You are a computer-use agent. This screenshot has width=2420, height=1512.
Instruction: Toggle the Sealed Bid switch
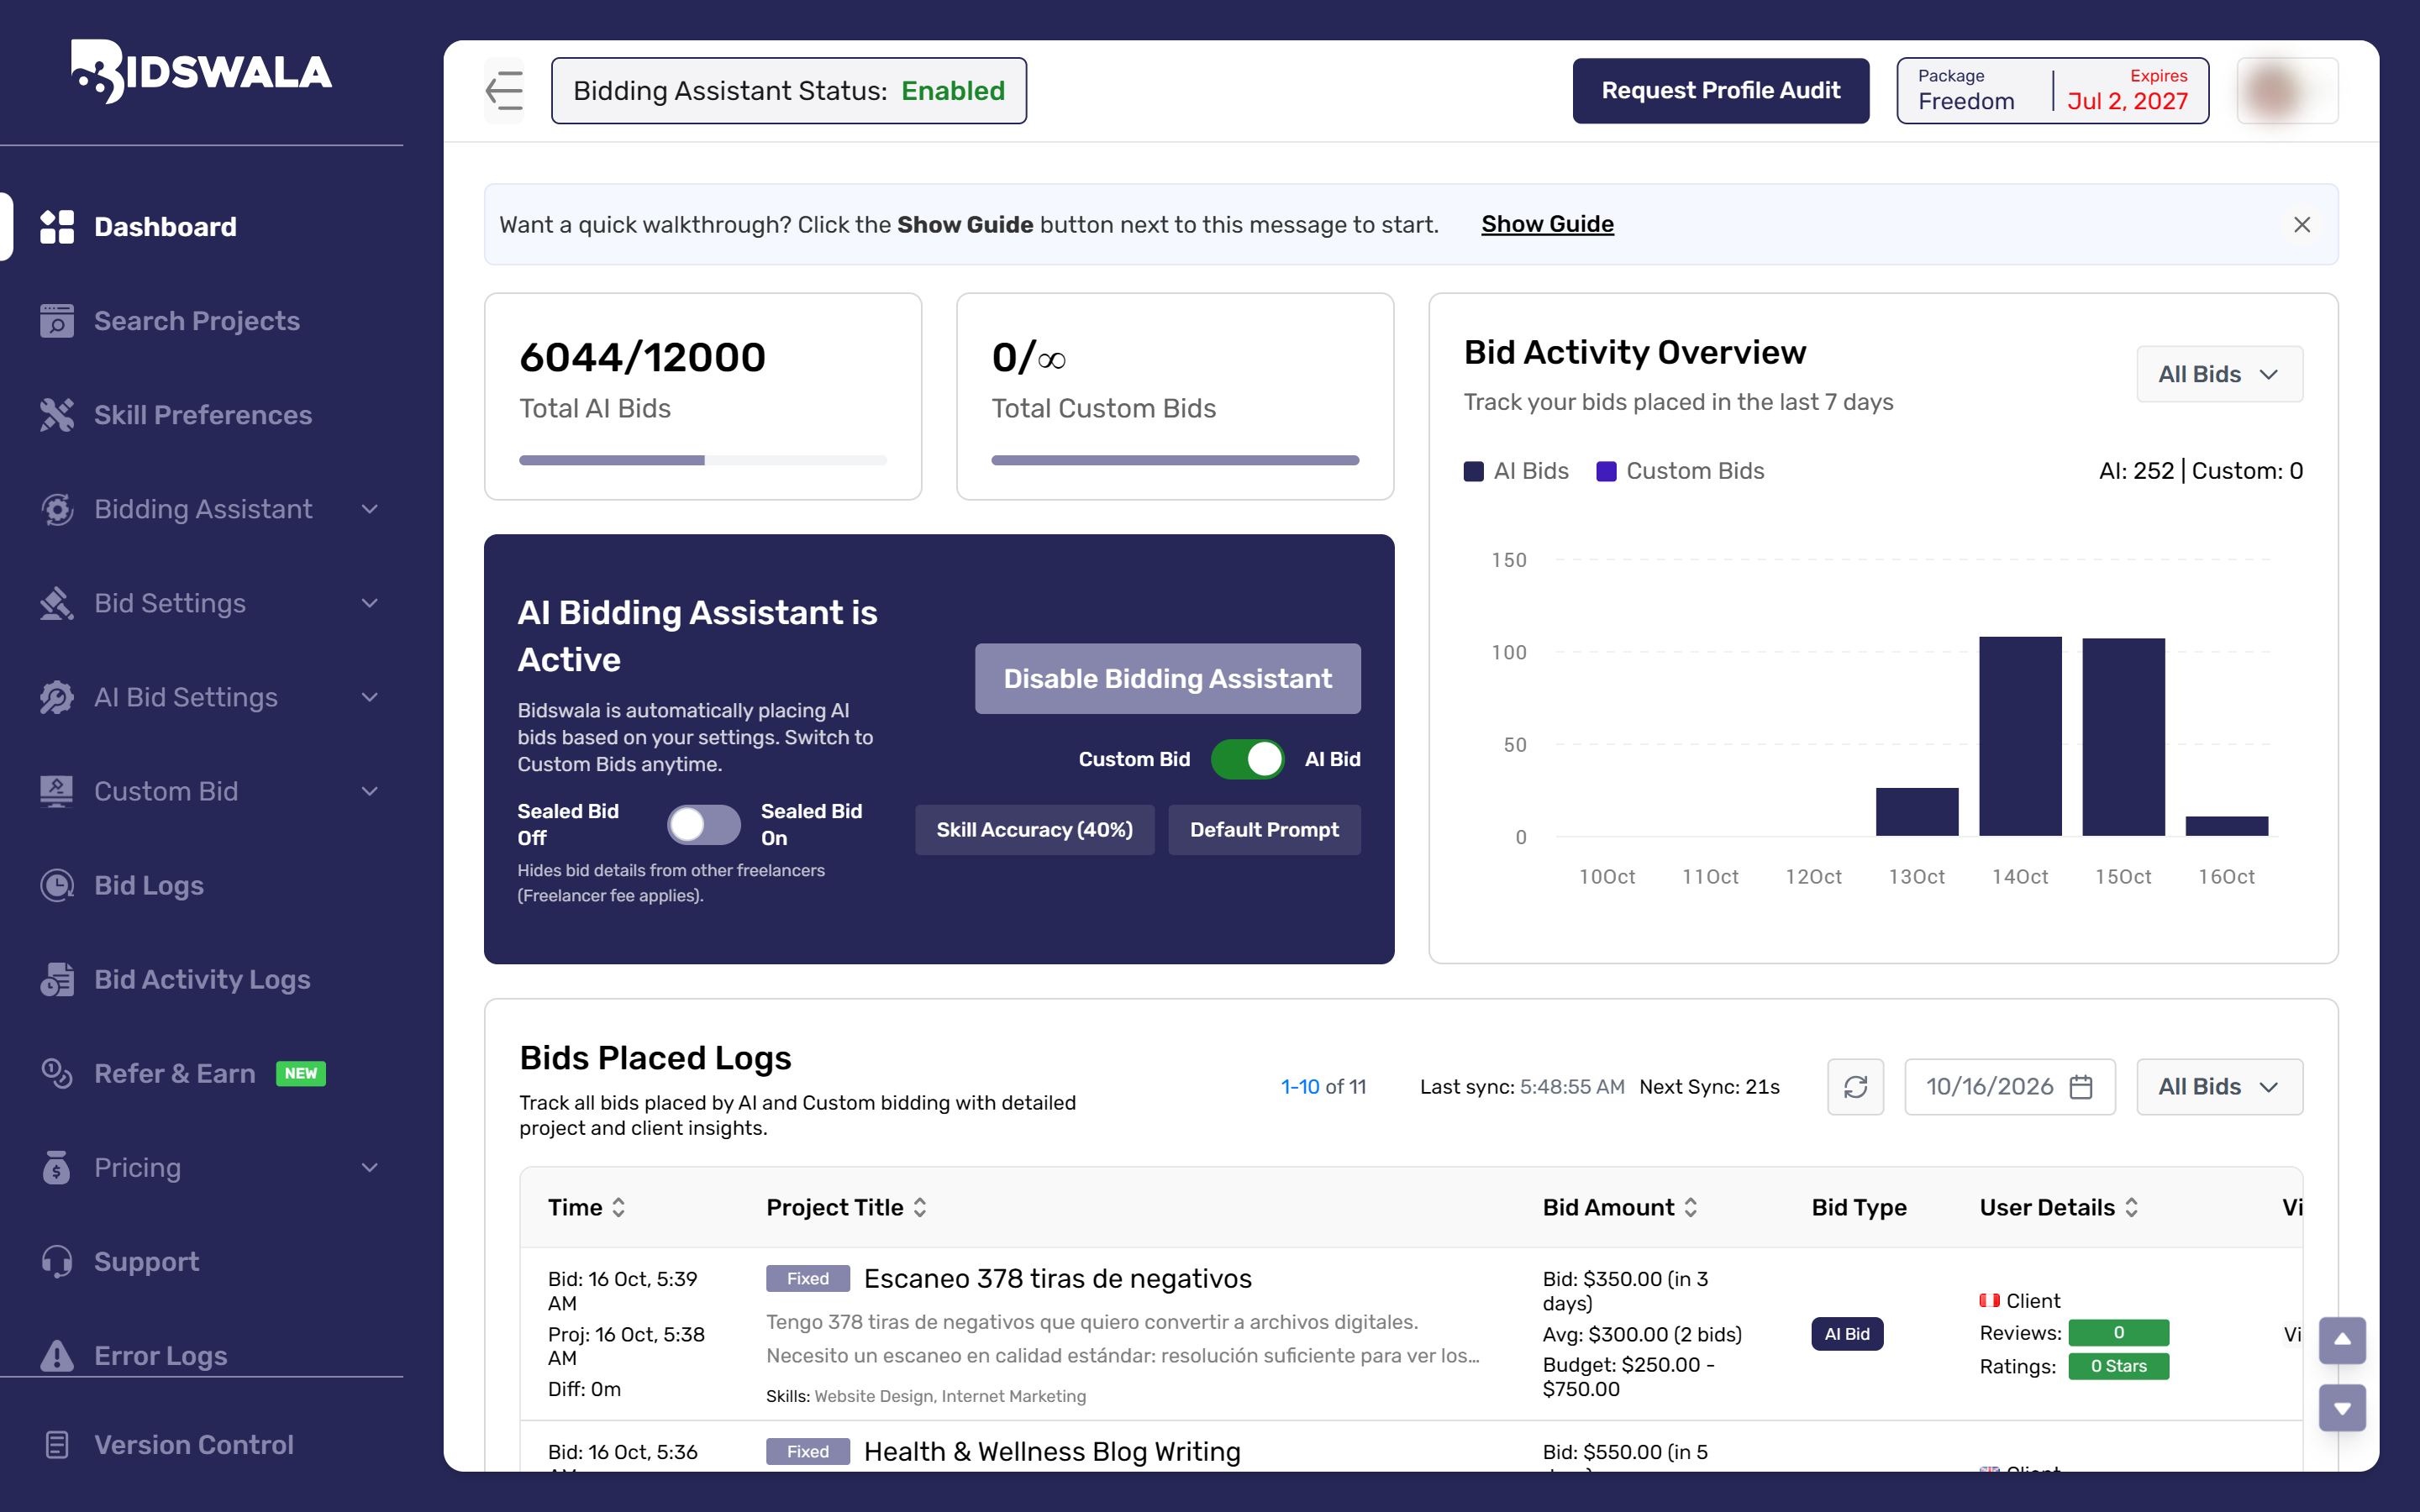click(x=704, y=825)
